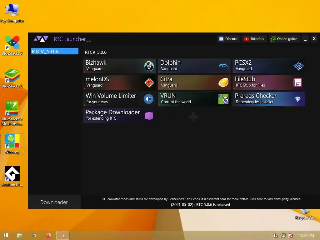Open the Windows Start button

pos(6,235)
